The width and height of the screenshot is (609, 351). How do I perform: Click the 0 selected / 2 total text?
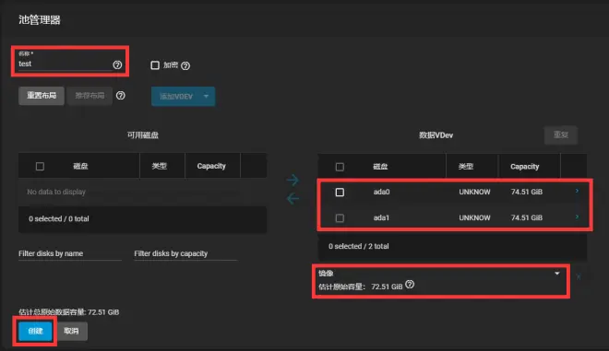pos(359,246)
